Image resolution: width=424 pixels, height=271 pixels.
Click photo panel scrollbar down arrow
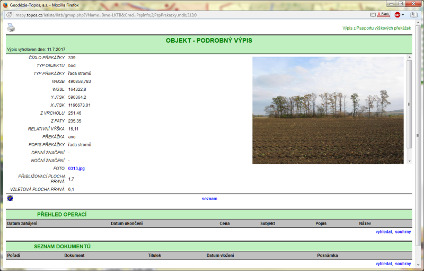[409, 161]
